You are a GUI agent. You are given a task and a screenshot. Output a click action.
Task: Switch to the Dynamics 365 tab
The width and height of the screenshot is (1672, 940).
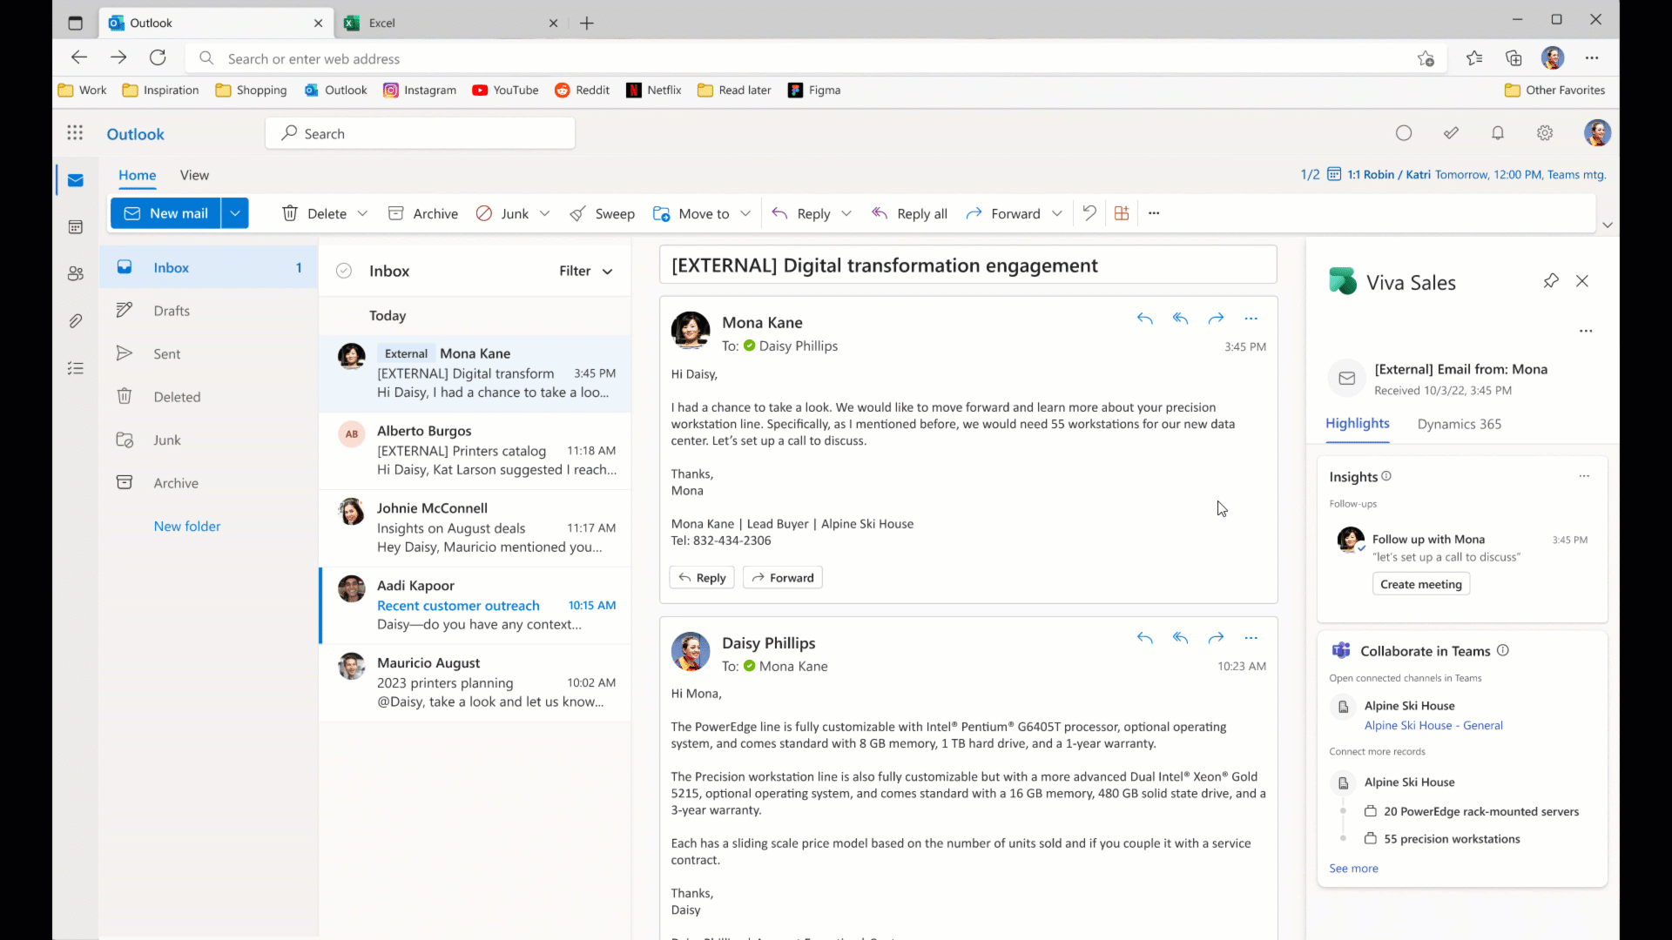coord(1459,425)
